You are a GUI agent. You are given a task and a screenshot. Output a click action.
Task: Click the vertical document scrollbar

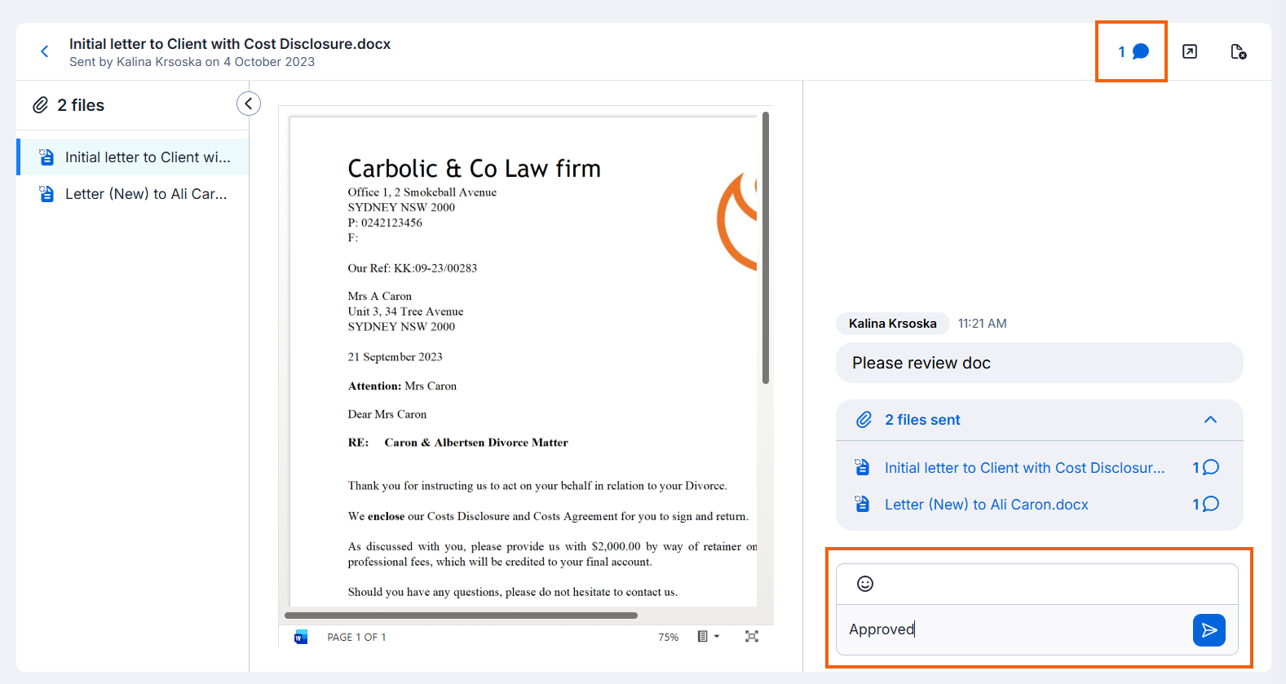click(766, 248)
